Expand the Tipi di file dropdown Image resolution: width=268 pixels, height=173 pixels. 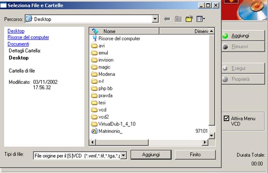[124, 156]
